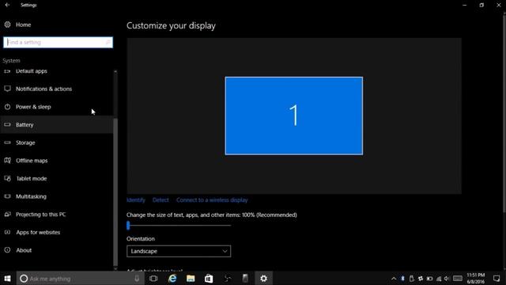
Task: Click the Battery icon in sidebar
Action: (7, 124)
